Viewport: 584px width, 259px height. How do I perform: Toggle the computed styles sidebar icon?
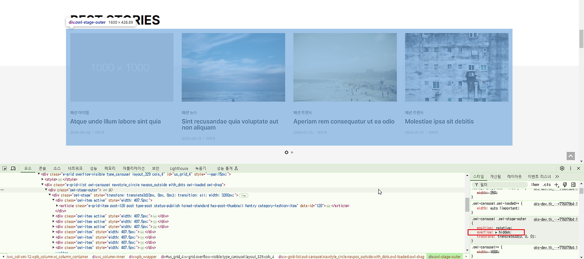(x=574, y=185)
